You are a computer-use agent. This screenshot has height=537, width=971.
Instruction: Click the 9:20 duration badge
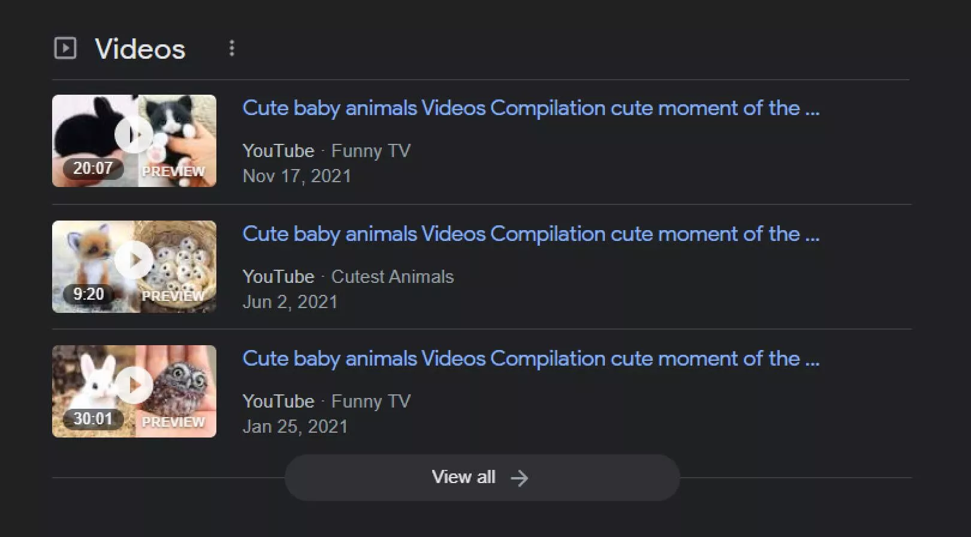pos(89,294)
